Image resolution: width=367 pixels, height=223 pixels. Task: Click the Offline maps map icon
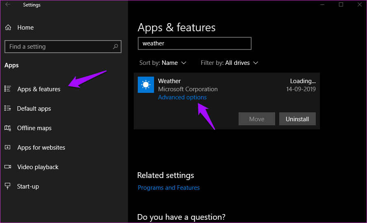point(8,128)
